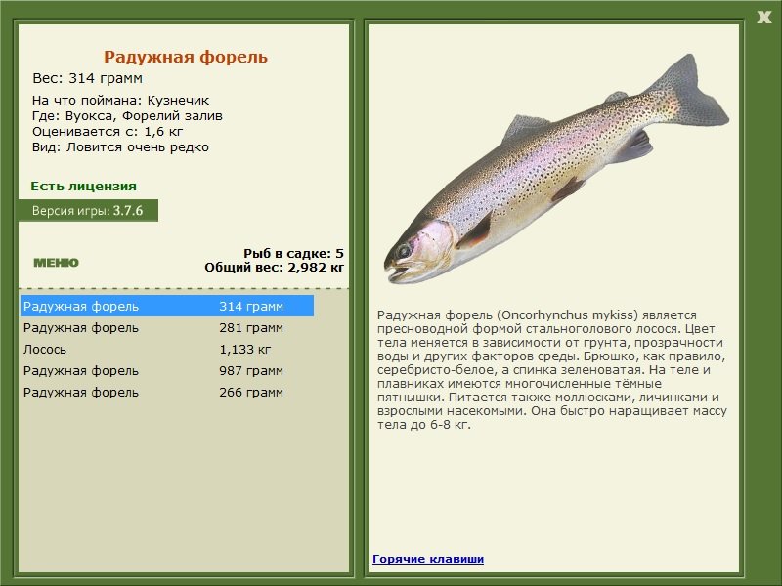This screenshot has height=586, width=782.
Task: Click the Вид: Ловится очень редко line
Action: click(x=120, y=147)
